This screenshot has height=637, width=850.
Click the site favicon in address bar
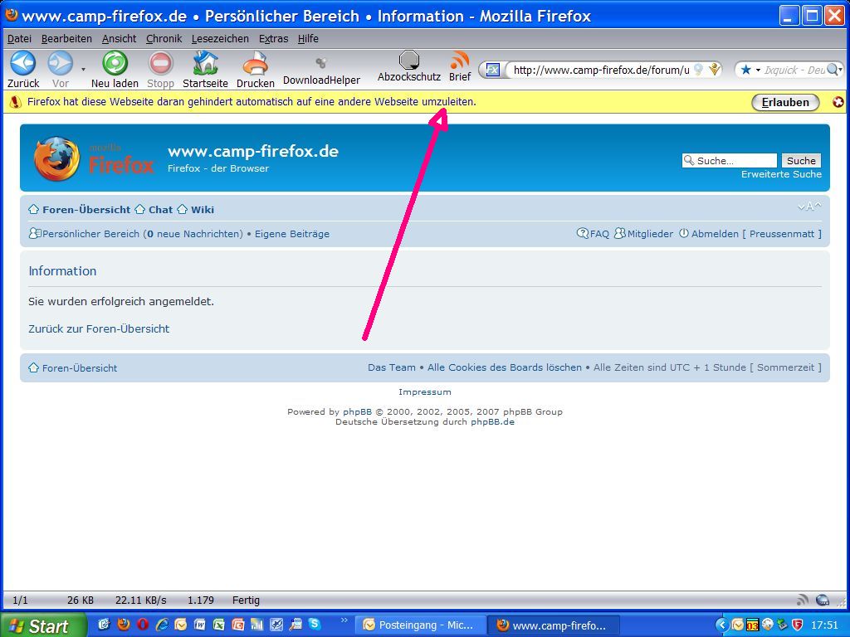(x=492, y=70)
